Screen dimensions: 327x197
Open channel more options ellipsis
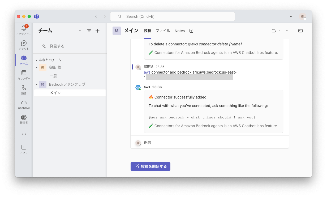[288, 31]
